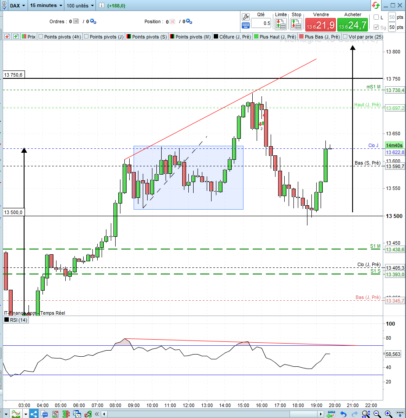Click the Plus Bas (J, Pré) label

coord(320,36)
